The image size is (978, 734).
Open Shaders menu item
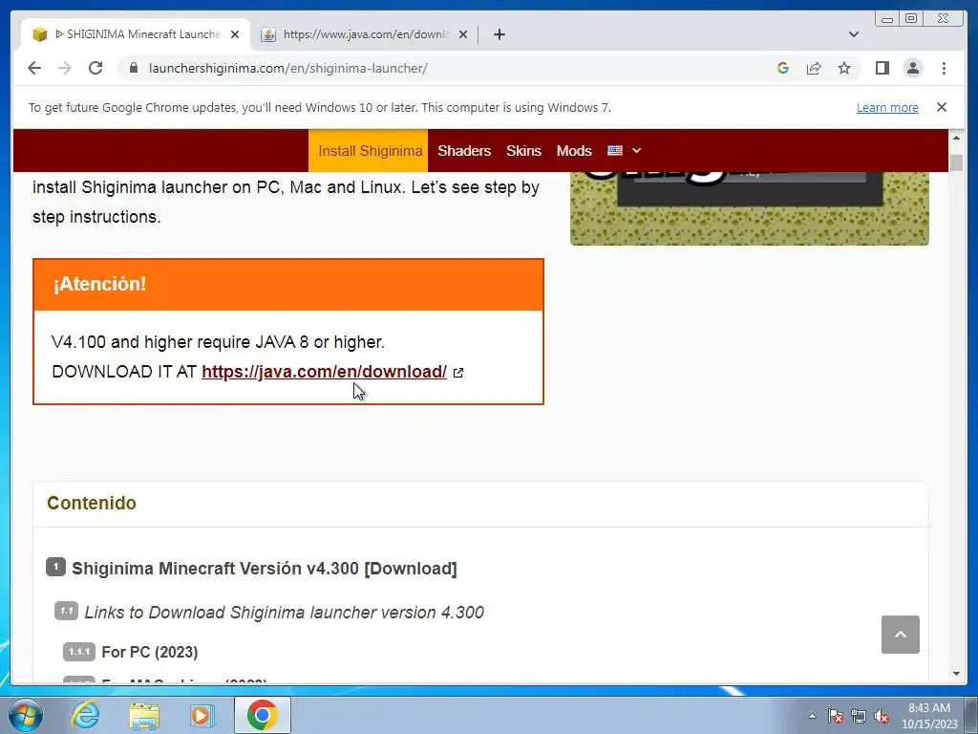(464, 150)
